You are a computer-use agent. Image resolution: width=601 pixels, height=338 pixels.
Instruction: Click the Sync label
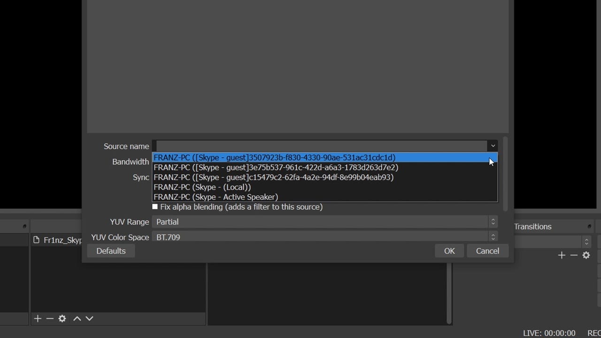141,177
